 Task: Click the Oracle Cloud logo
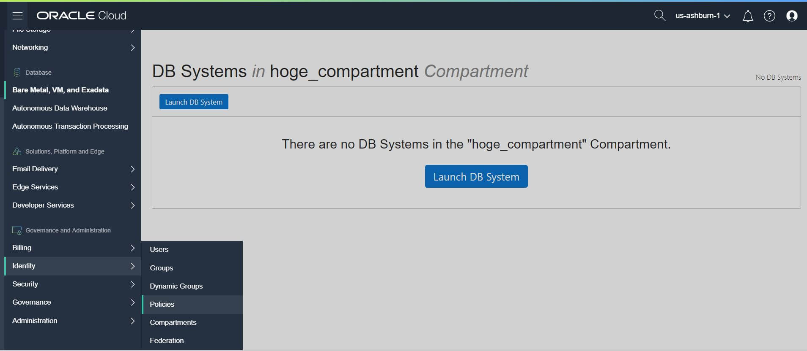click(x=81, y=16)
